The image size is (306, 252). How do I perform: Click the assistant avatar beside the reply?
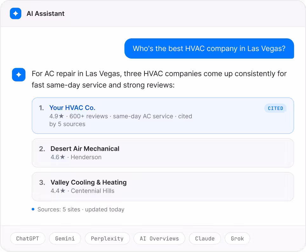coord(19,74)
